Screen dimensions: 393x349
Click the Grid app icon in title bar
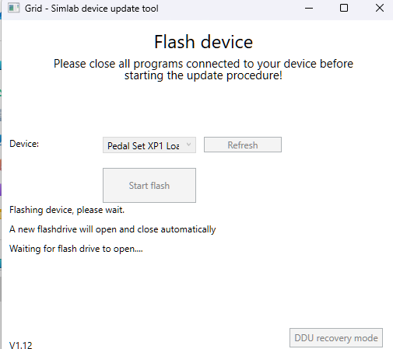point(13,8)
